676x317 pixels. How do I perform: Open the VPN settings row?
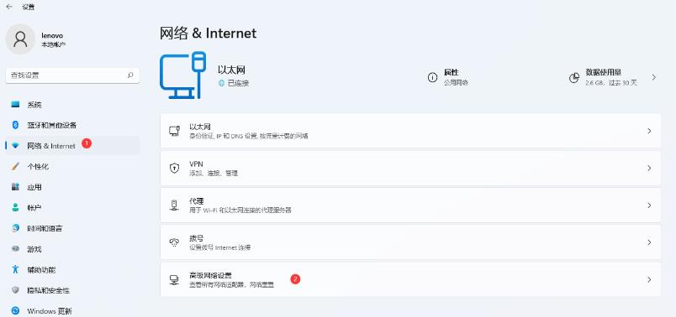(x=410, y=169)
